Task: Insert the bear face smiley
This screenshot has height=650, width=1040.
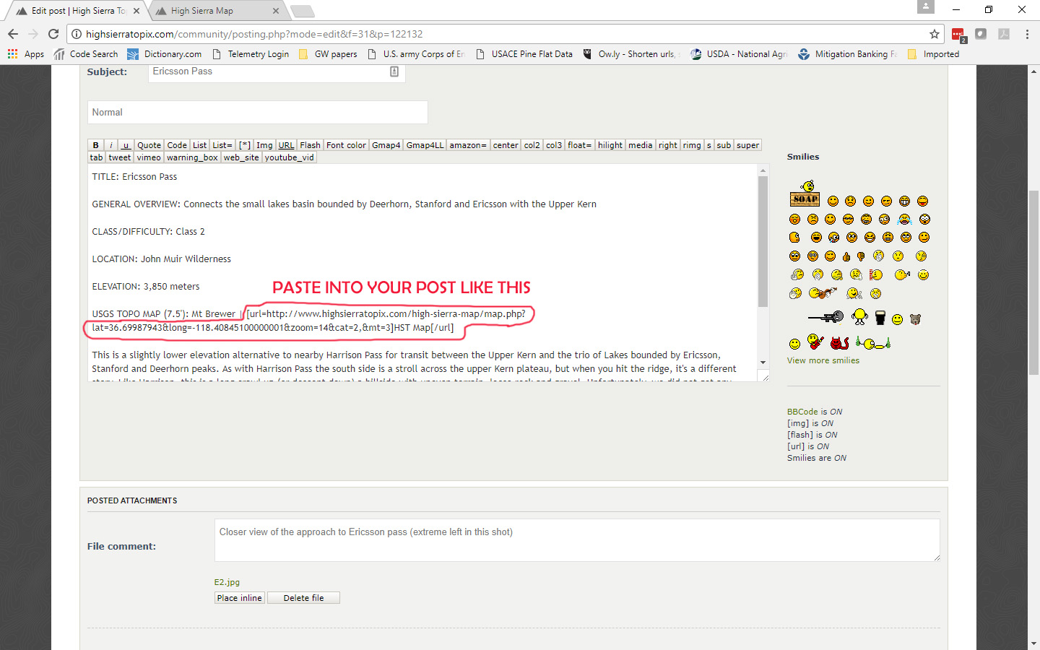Action: (915, 319)
